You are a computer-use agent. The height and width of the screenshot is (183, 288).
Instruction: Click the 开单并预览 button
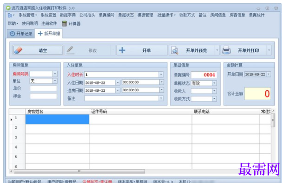(192, 50)
